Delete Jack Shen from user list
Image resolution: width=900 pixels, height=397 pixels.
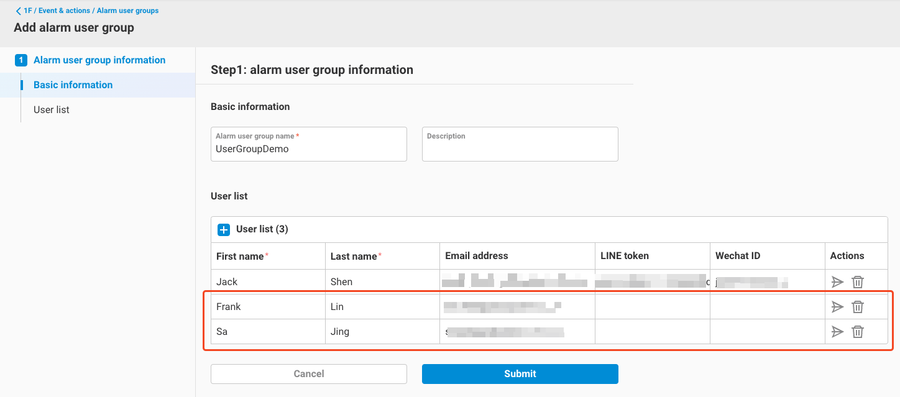(x=858, y=282)
